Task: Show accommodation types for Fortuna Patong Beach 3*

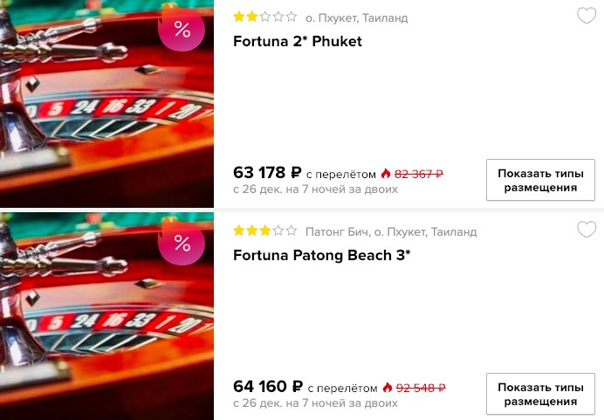Action: pyautogui.click(x=540, y=394)
